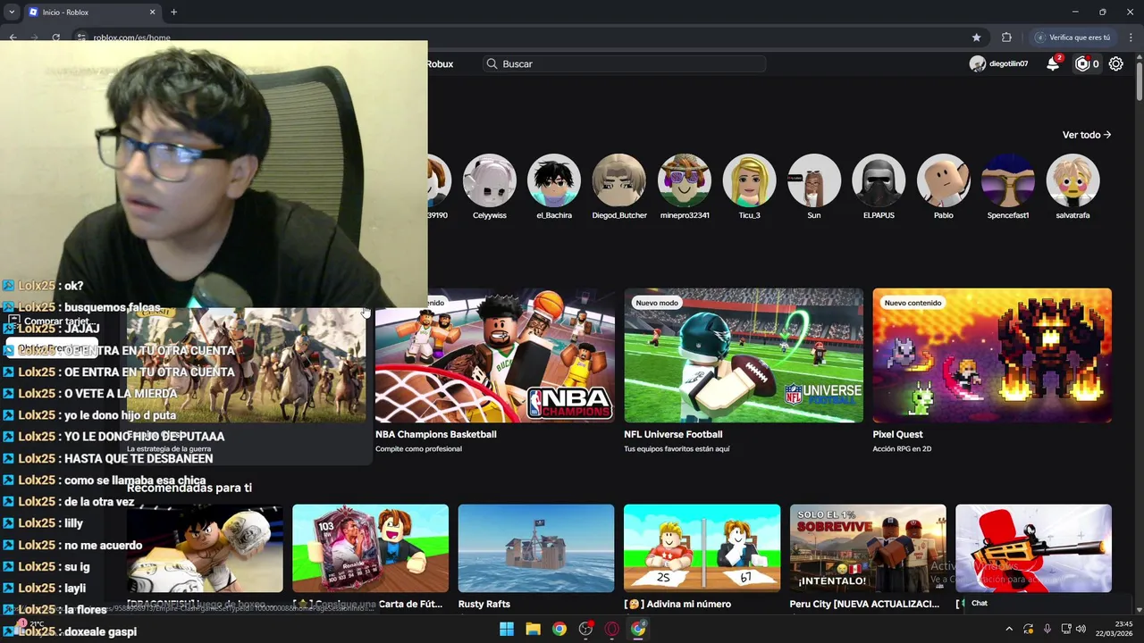Open Chrome three-dot menu
This screenshot has width=1144, height=643.
point(1131,38)
